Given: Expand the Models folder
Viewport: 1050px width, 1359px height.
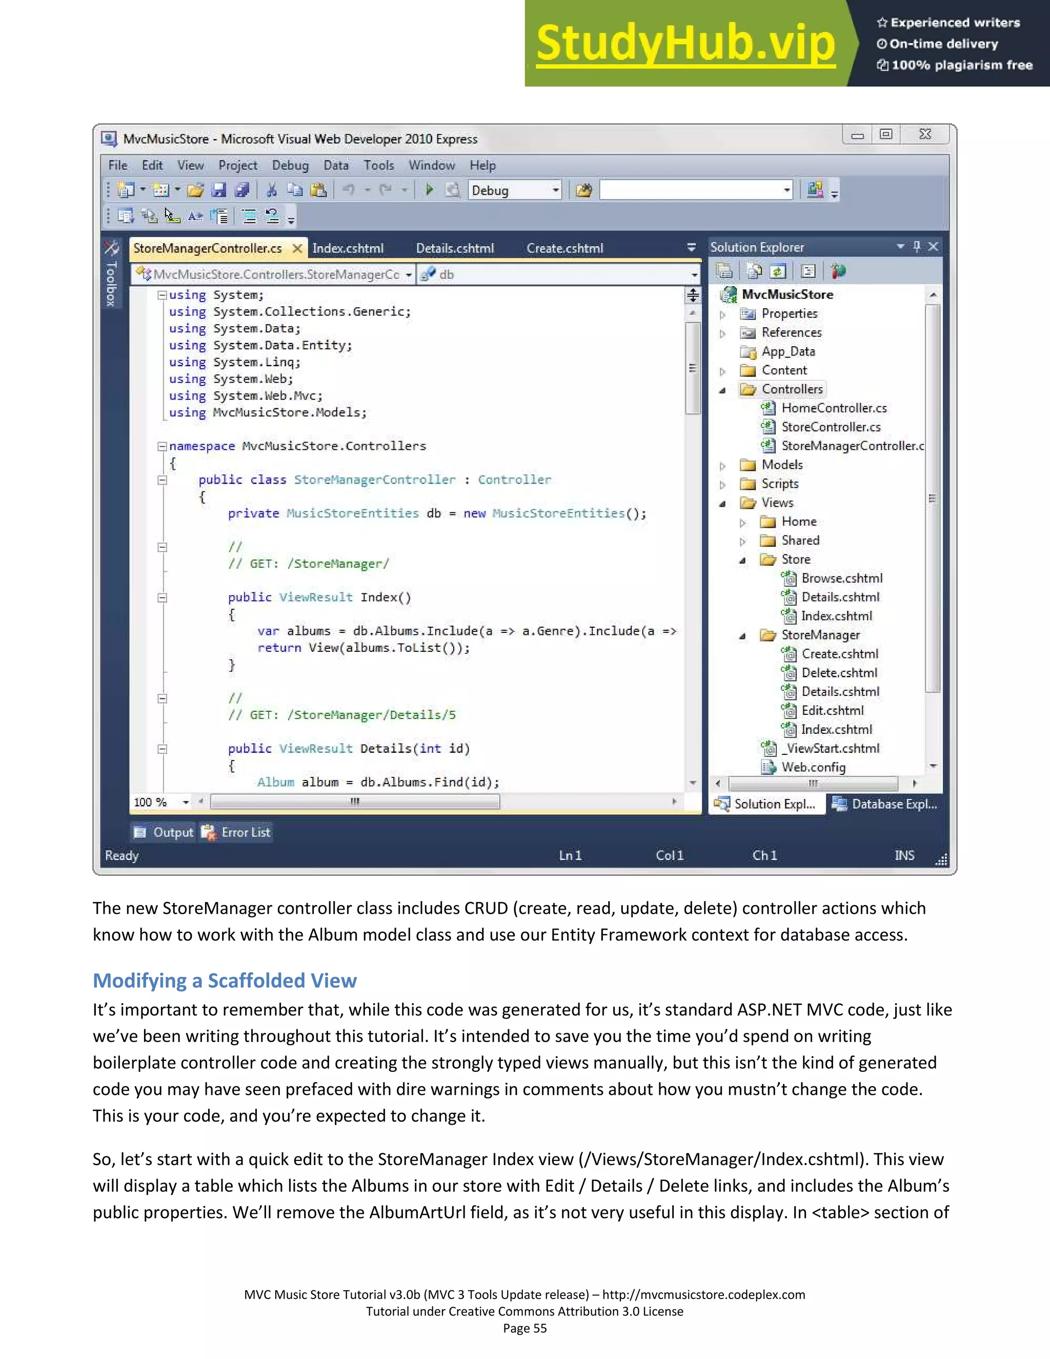Looking at the screenshot, I should coord(722,466).
